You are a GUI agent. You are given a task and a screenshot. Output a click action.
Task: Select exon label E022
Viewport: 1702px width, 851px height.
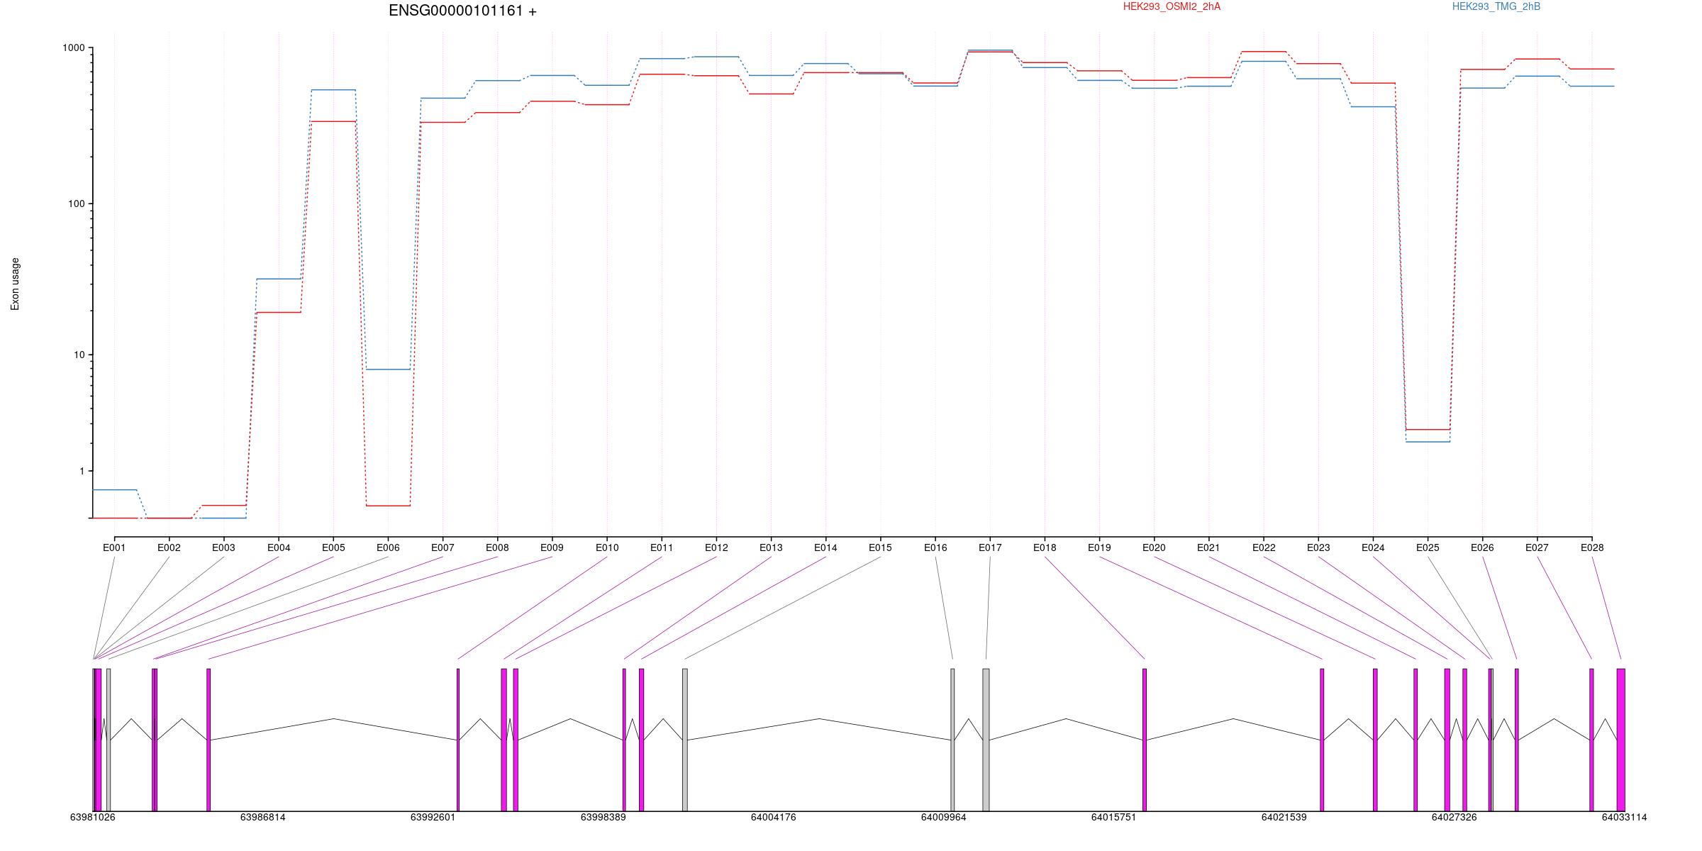point(1264,547)
